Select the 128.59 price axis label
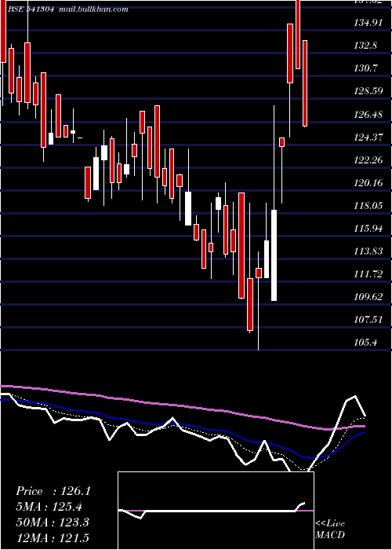392x550 pixels. click(x=368, y=91)
